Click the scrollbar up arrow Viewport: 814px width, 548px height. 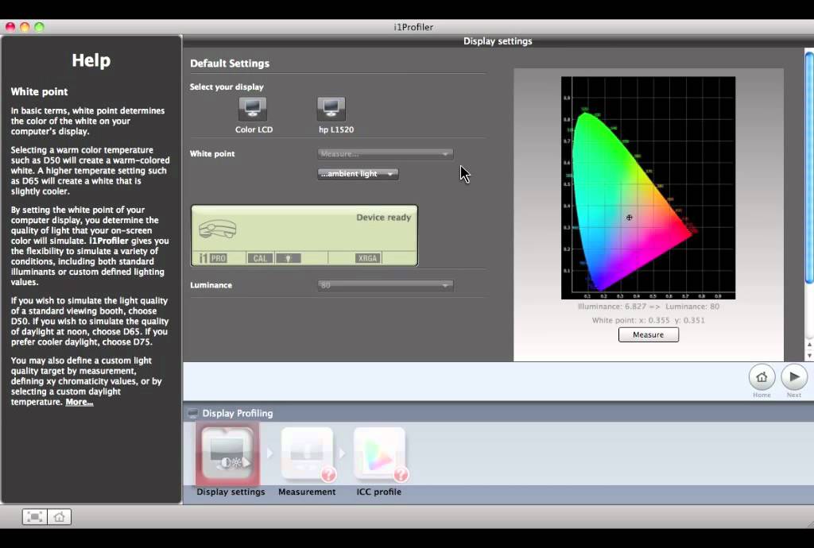click(808, 345)
